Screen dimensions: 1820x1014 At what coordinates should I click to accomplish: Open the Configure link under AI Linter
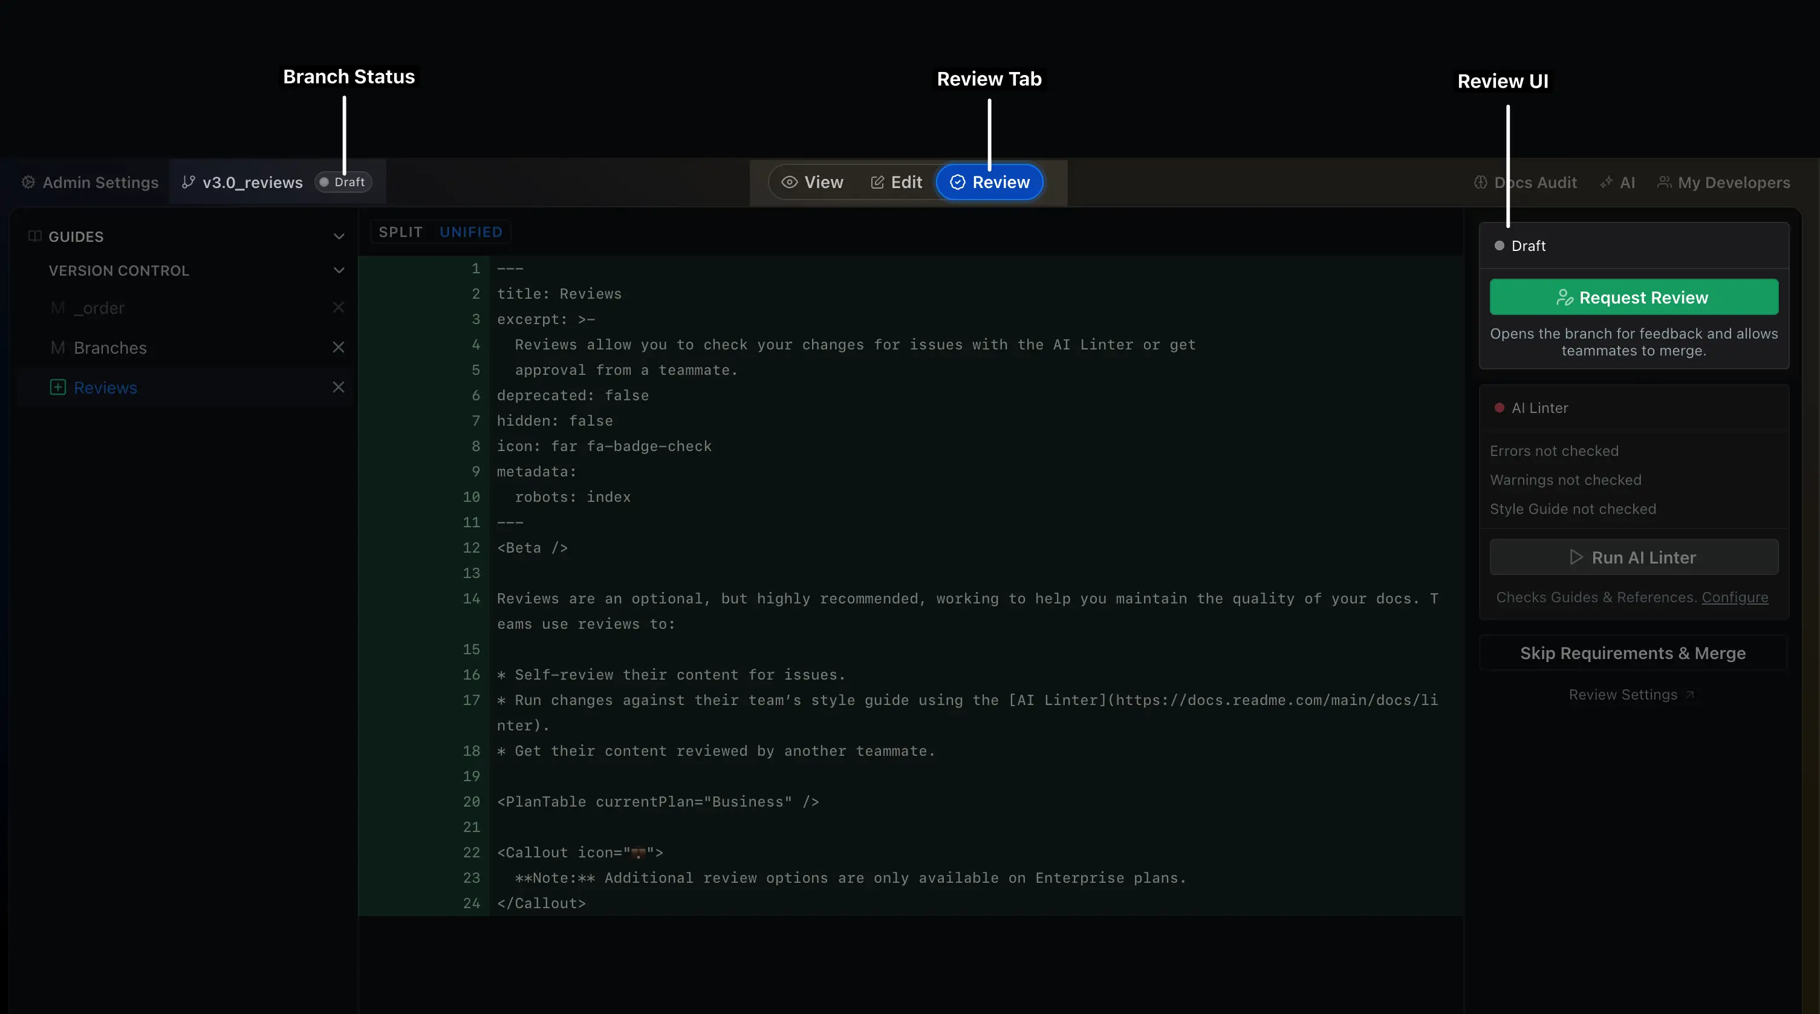(1735, 597)
